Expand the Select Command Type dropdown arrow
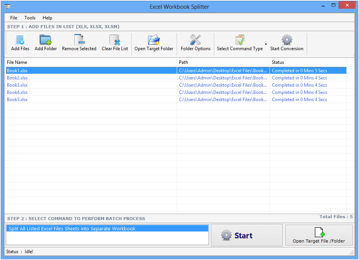359x260 pixels. pos(266,44)
